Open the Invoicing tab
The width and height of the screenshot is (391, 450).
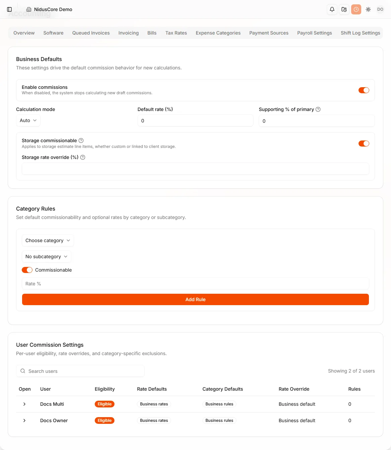click(129, 33)
